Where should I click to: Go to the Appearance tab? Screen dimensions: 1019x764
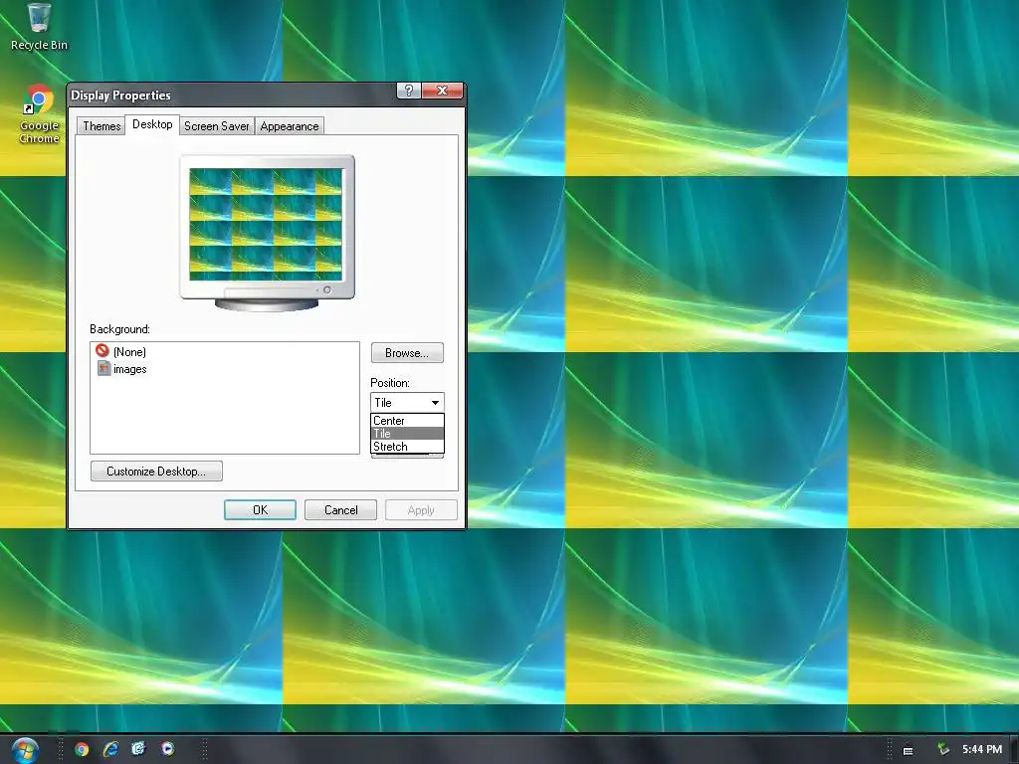290,126
